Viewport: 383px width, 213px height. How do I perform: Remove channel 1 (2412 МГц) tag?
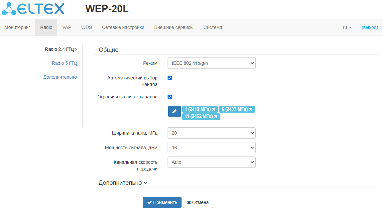[x=214, y=109]
